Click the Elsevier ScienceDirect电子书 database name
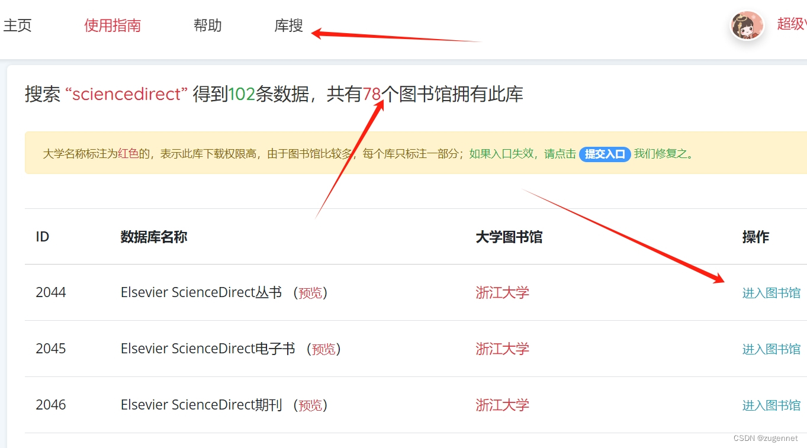807x448 pixels. point(208,349)
